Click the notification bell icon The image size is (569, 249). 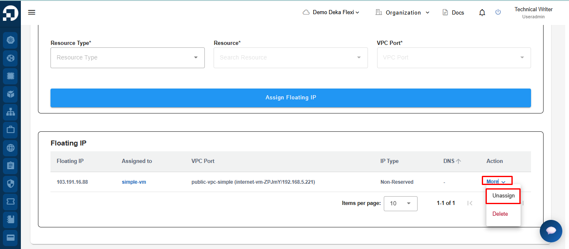point(482,12)
